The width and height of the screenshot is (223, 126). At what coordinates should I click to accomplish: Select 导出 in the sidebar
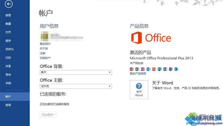tap(8, 75)
